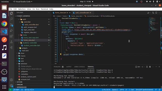
Task: Open Run and Debug view
Action: point(11,30)
